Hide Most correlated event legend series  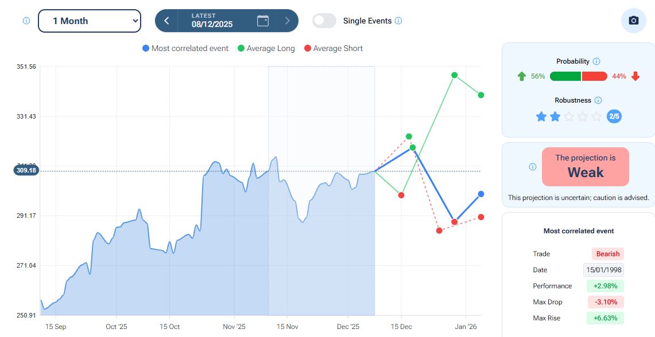click(x=185, y=49)
